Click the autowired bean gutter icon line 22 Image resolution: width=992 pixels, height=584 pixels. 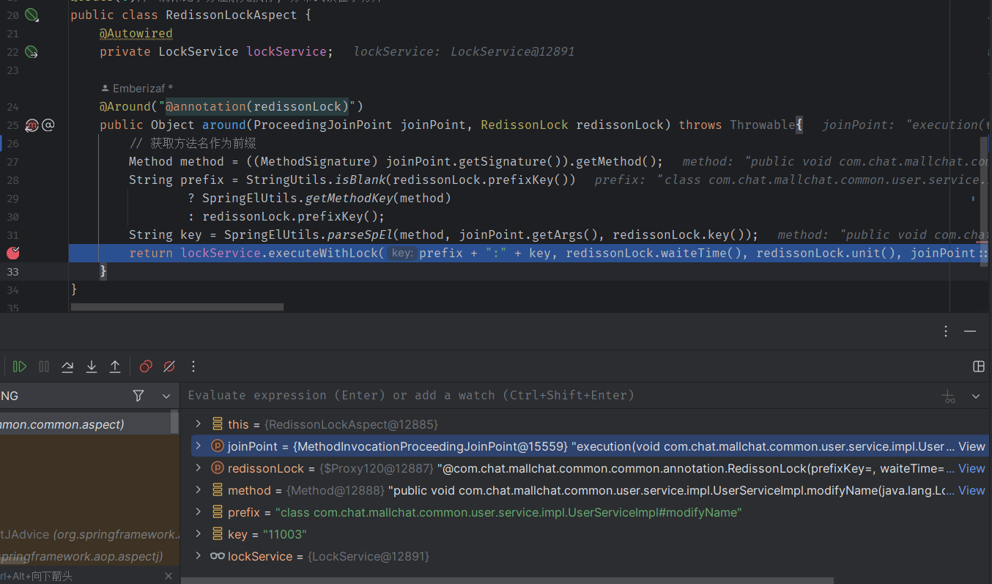click(x=31, y=51)
